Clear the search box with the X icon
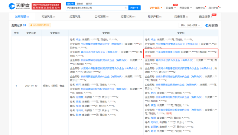Image resolution: width=238 pixels, height=135 pixels. click(125, 8)
